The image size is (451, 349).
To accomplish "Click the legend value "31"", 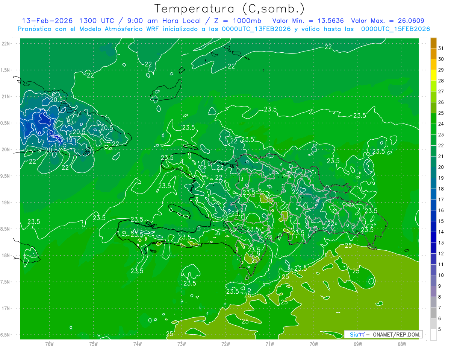I will tap(441, 48).
